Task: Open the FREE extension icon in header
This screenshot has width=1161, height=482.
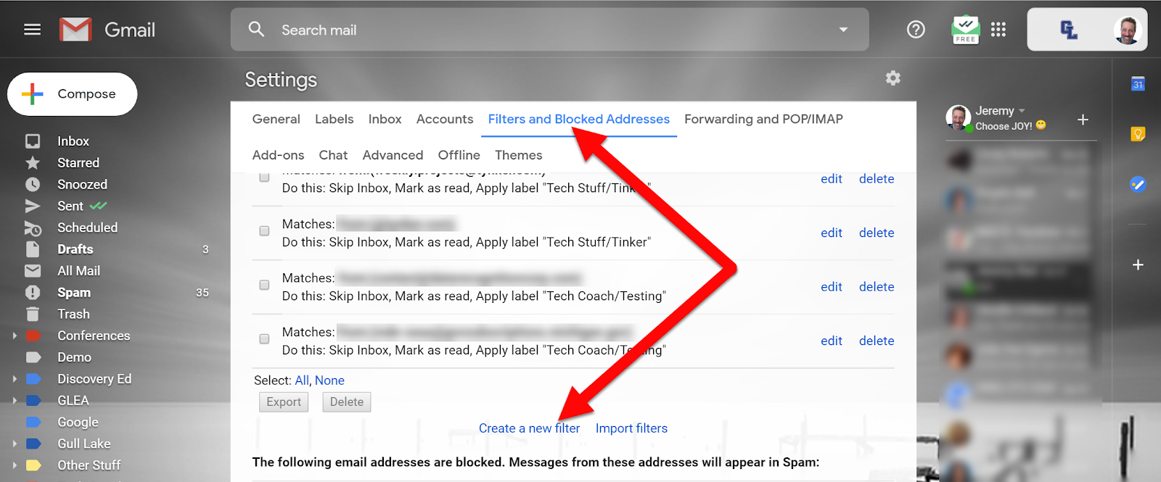Action: (965, 30)
